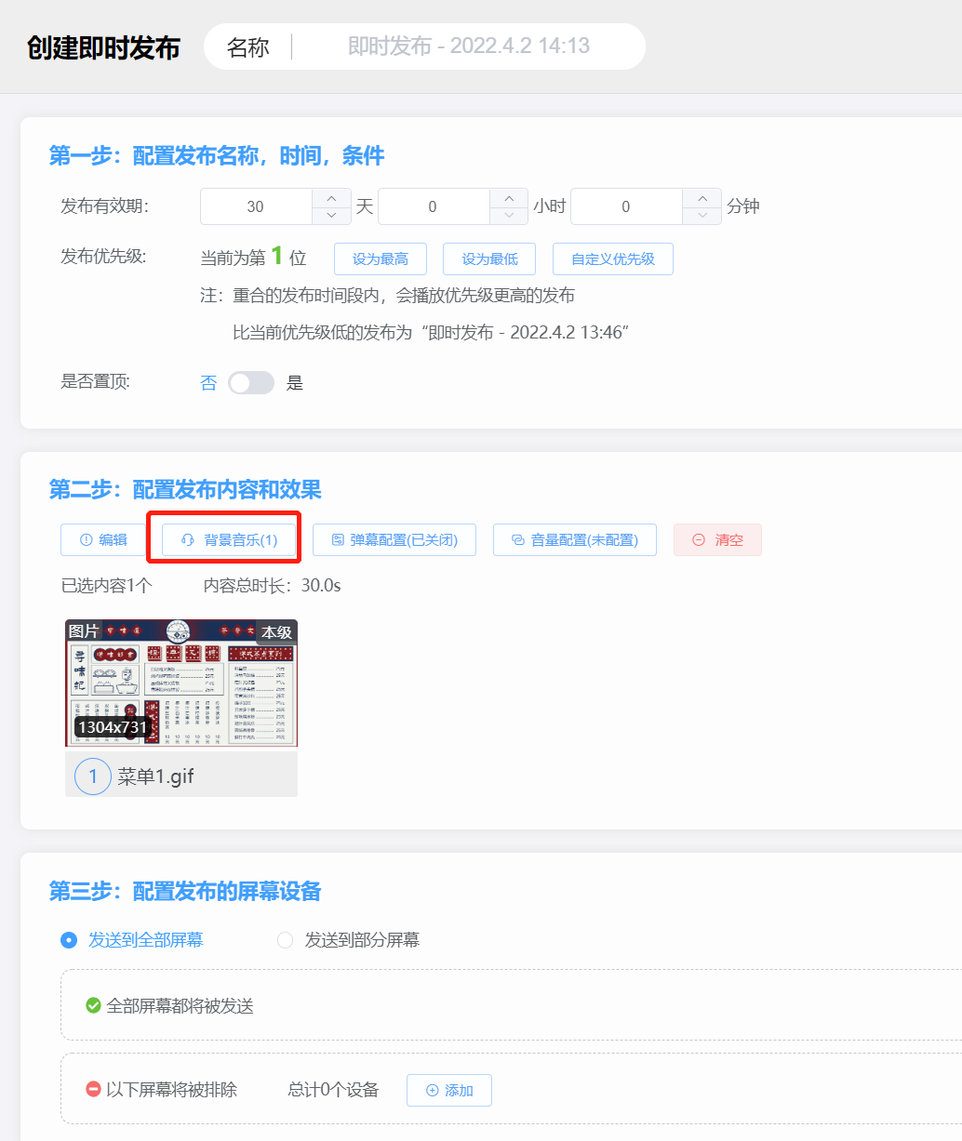962x1141 pixels.
Task: Click the name input field for the publish
Action: click(469, 46)
